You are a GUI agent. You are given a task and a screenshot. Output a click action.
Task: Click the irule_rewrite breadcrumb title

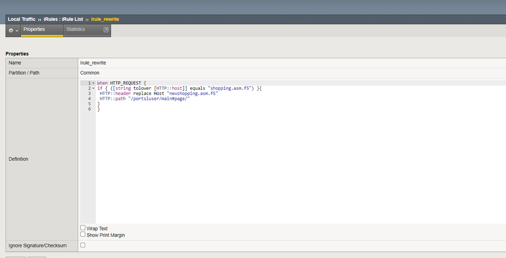pos(105,19)
